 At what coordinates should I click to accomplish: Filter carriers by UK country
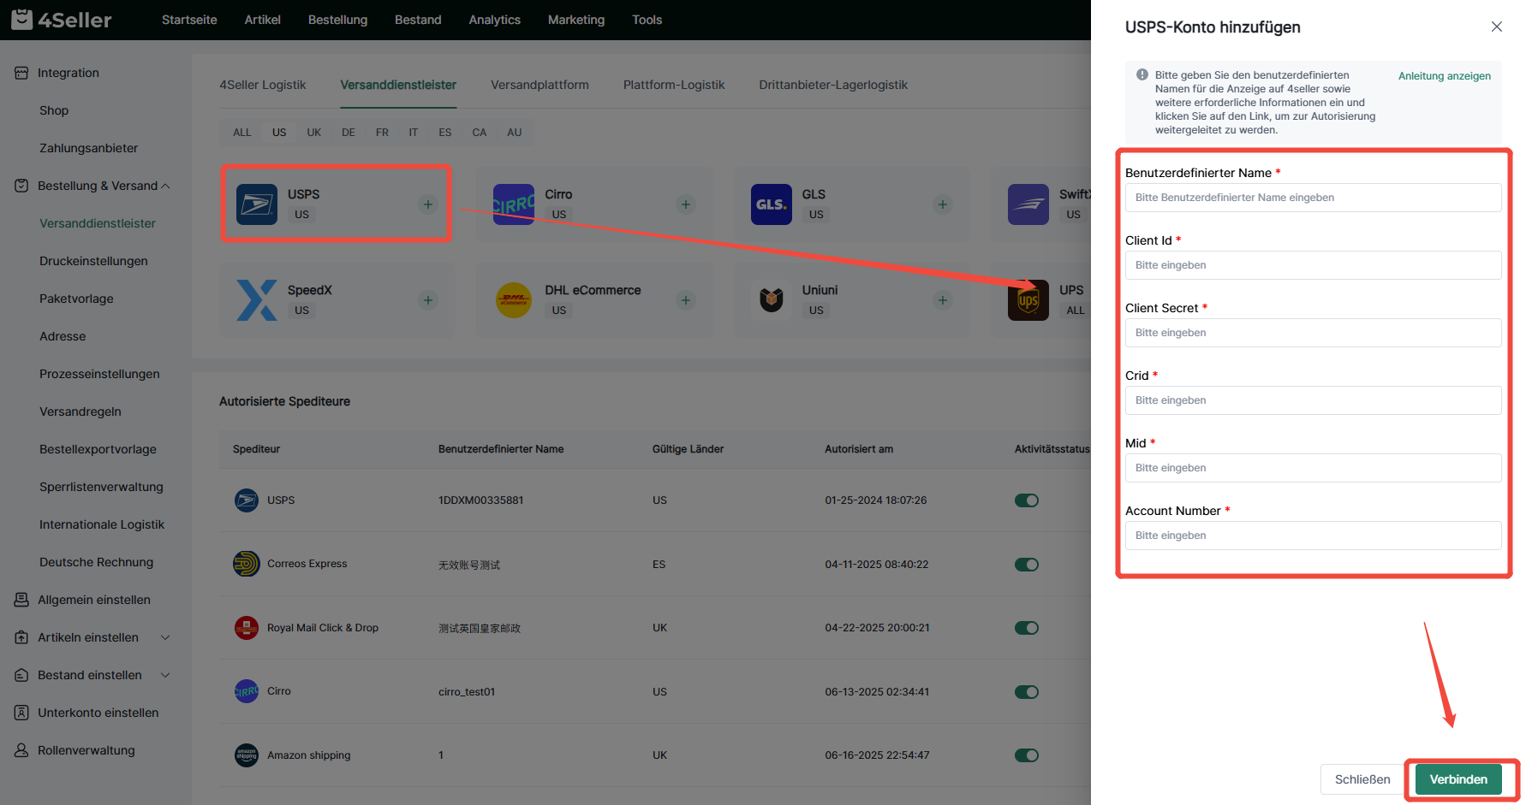pos(314,133)
